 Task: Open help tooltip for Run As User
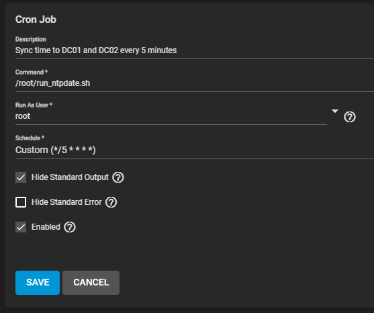point(350,117)
